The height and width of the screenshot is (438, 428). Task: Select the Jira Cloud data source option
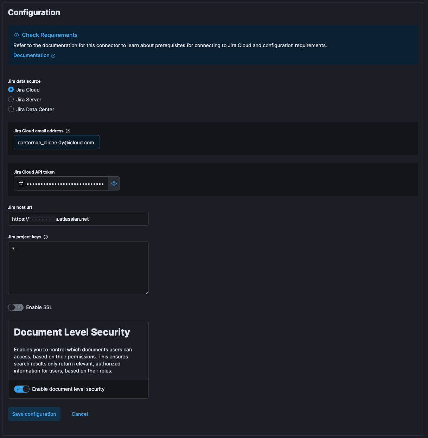(x=11, y=90)
